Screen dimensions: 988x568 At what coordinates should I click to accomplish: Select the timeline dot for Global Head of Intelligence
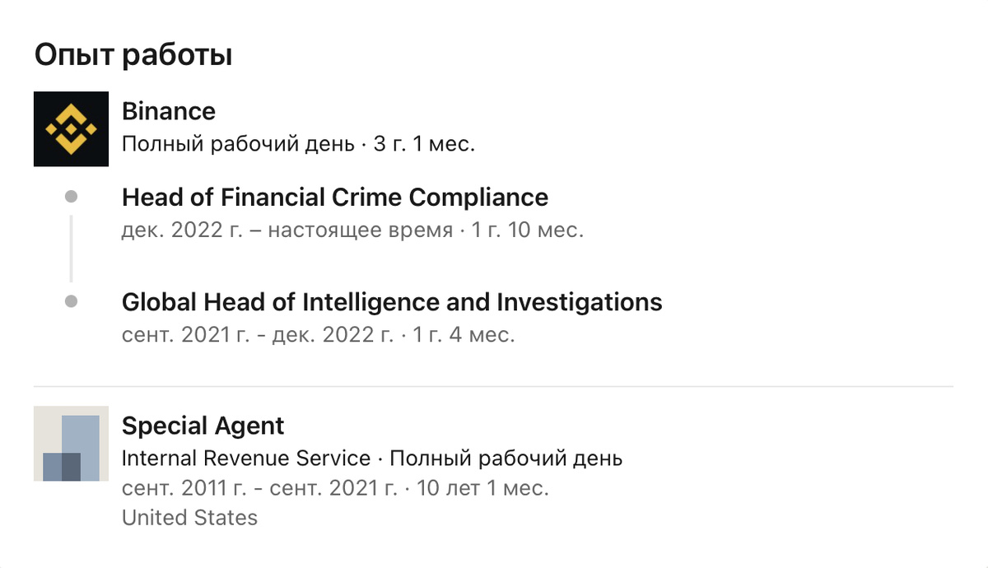pyautogui.click(x=71, y=302)
